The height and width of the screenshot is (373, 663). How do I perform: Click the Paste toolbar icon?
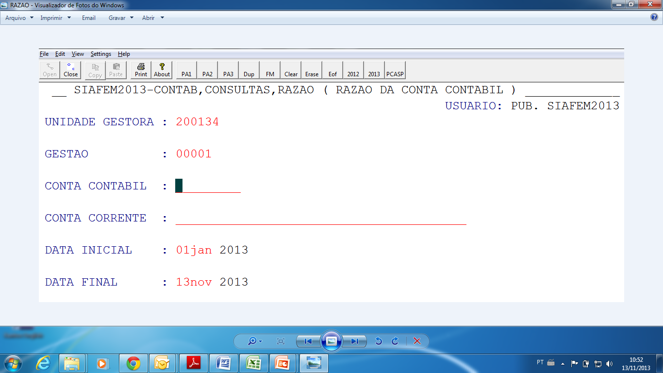116,70
